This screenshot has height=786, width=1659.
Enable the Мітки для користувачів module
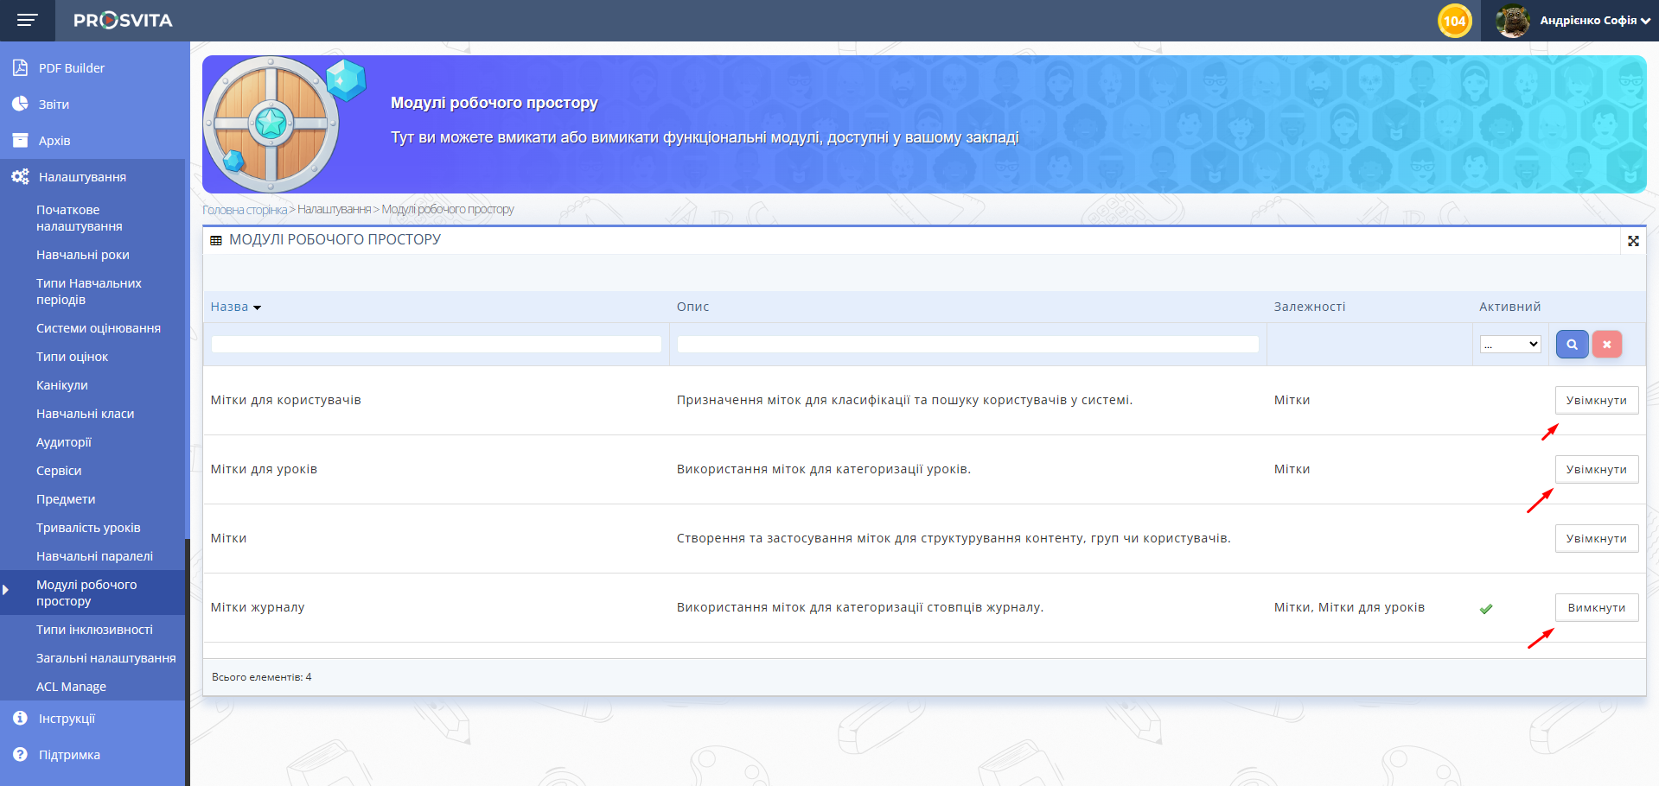1596,400
